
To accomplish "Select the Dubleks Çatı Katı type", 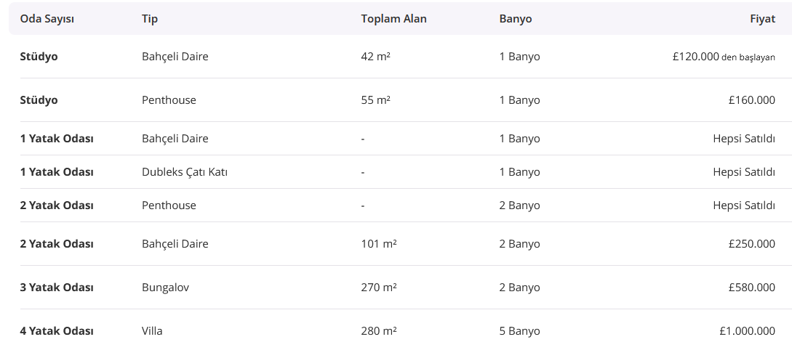I will [185, 172].
